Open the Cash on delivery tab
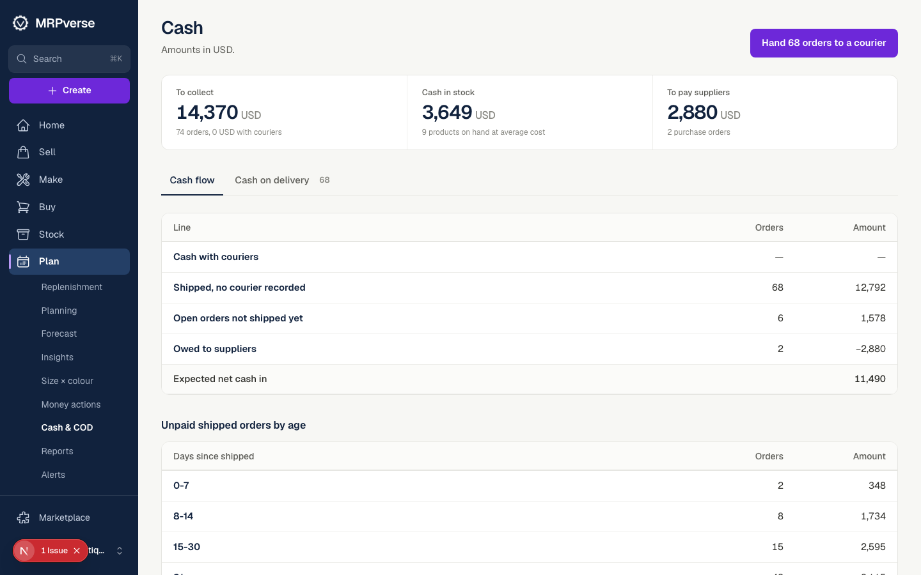This screenshot has width=921, height=575. click(282, 180)
